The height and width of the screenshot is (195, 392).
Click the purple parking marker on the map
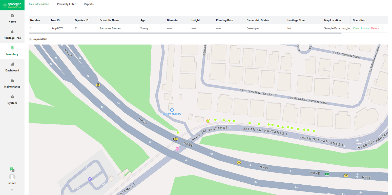coord(90,179)
